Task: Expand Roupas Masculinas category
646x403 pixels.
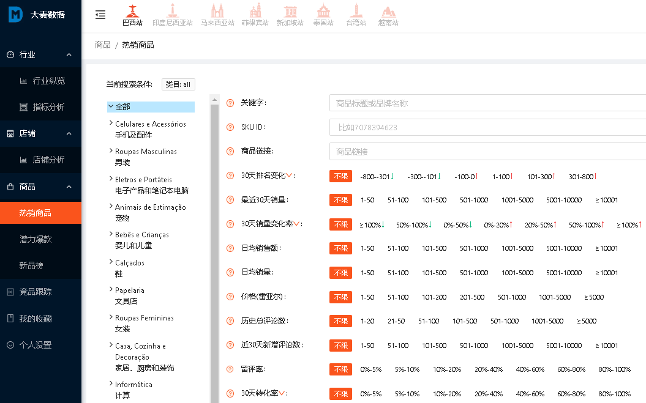Action: click(111, 150)
